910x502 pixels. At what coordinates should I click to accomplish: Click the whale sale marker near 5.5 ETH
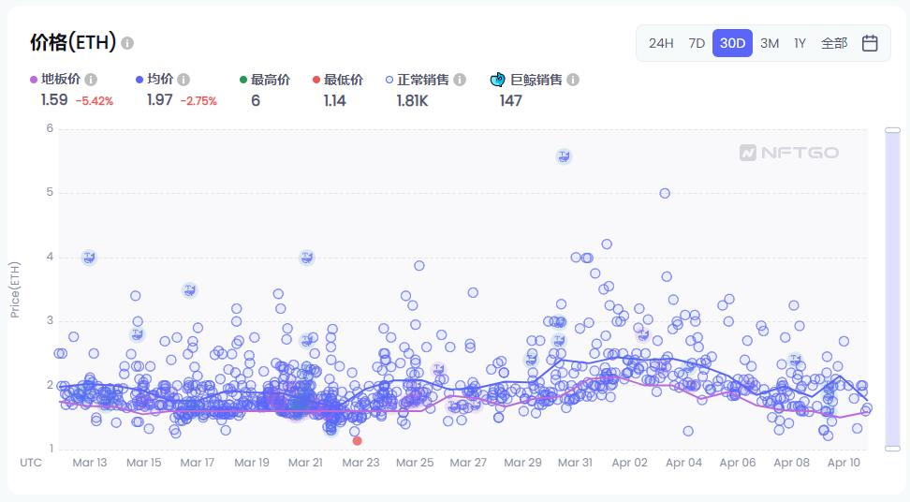(x=564, y=156)
